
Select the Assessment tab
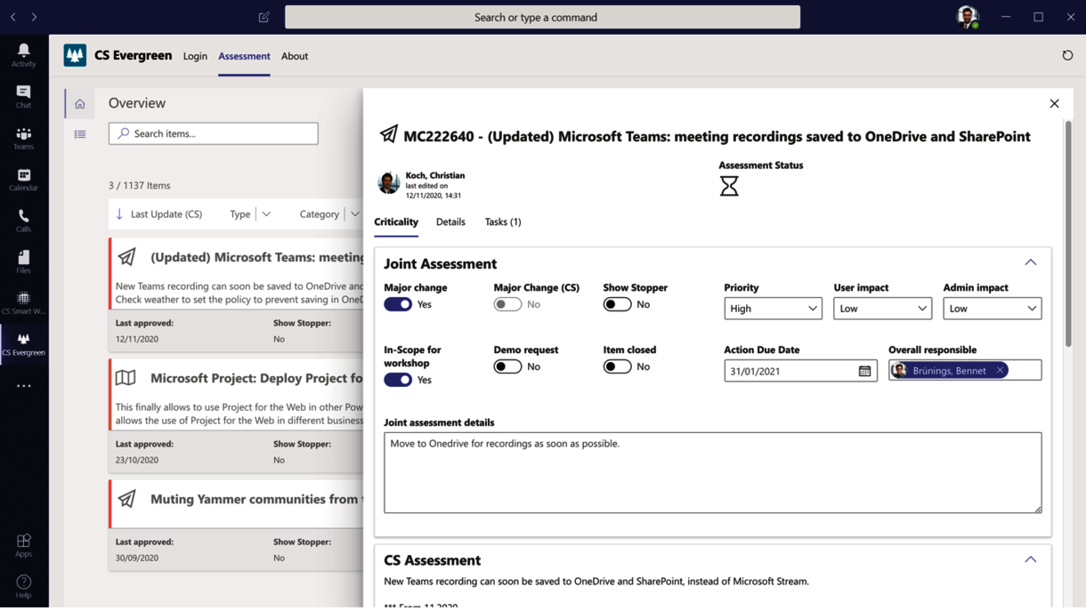[x=244, y=56]
